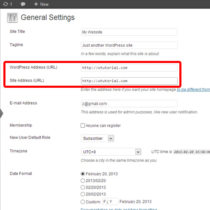
Task: Open the New User Default Role dropdown
Action: pyautogui.click(x=98, y=138)
